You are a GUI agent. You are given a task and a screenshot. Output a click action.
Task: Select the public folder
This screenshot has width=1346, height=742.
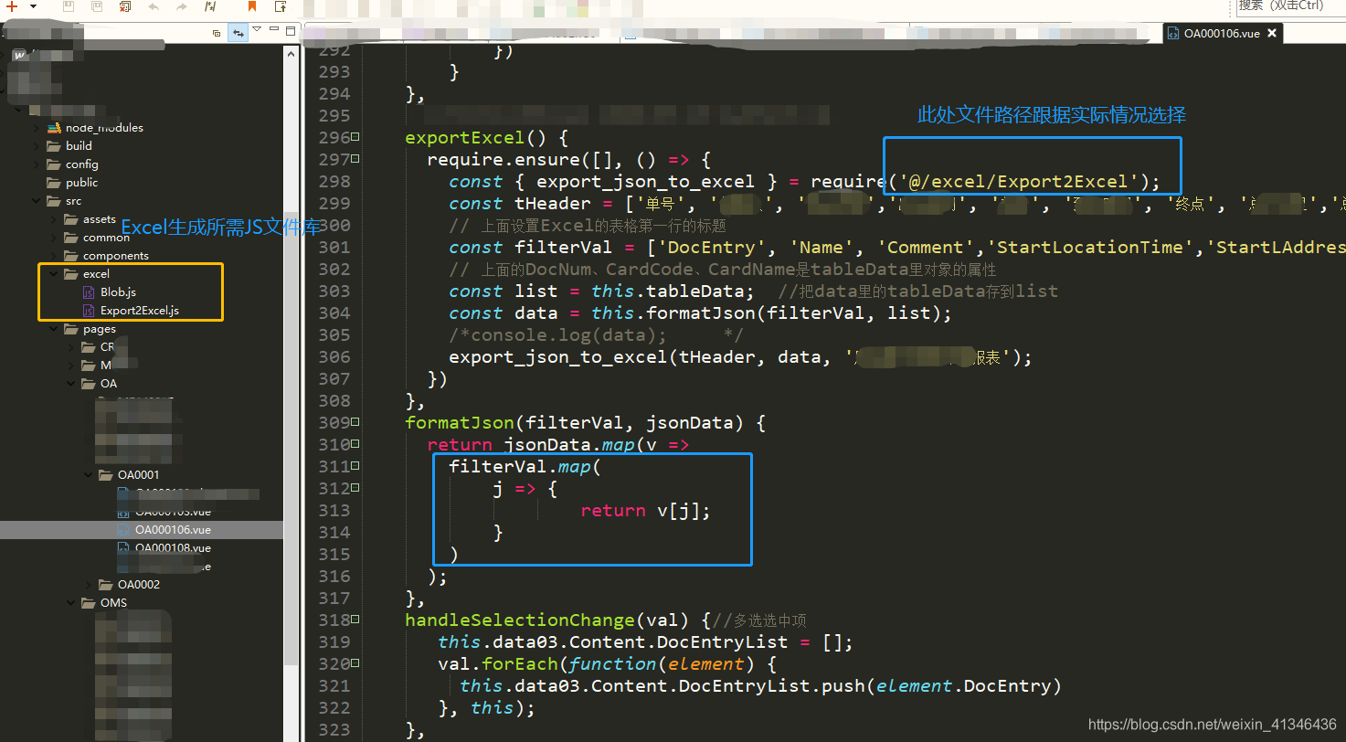pos(81,183)
